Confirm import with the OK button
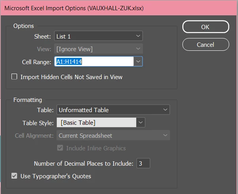Image resolution: width=238 pixels, height=194 pixels. click(x=206, y=27)
